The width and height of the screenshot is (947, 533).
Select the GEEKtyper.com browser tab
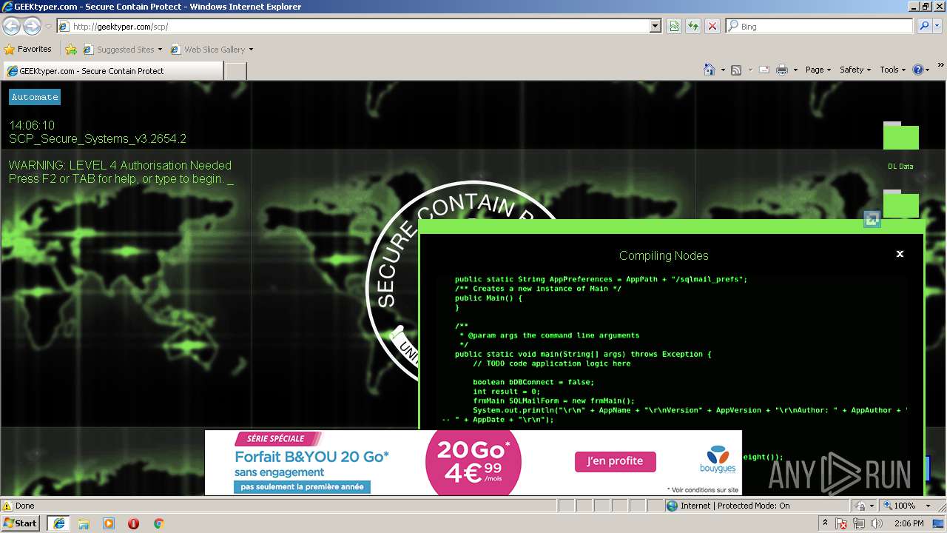112,71
